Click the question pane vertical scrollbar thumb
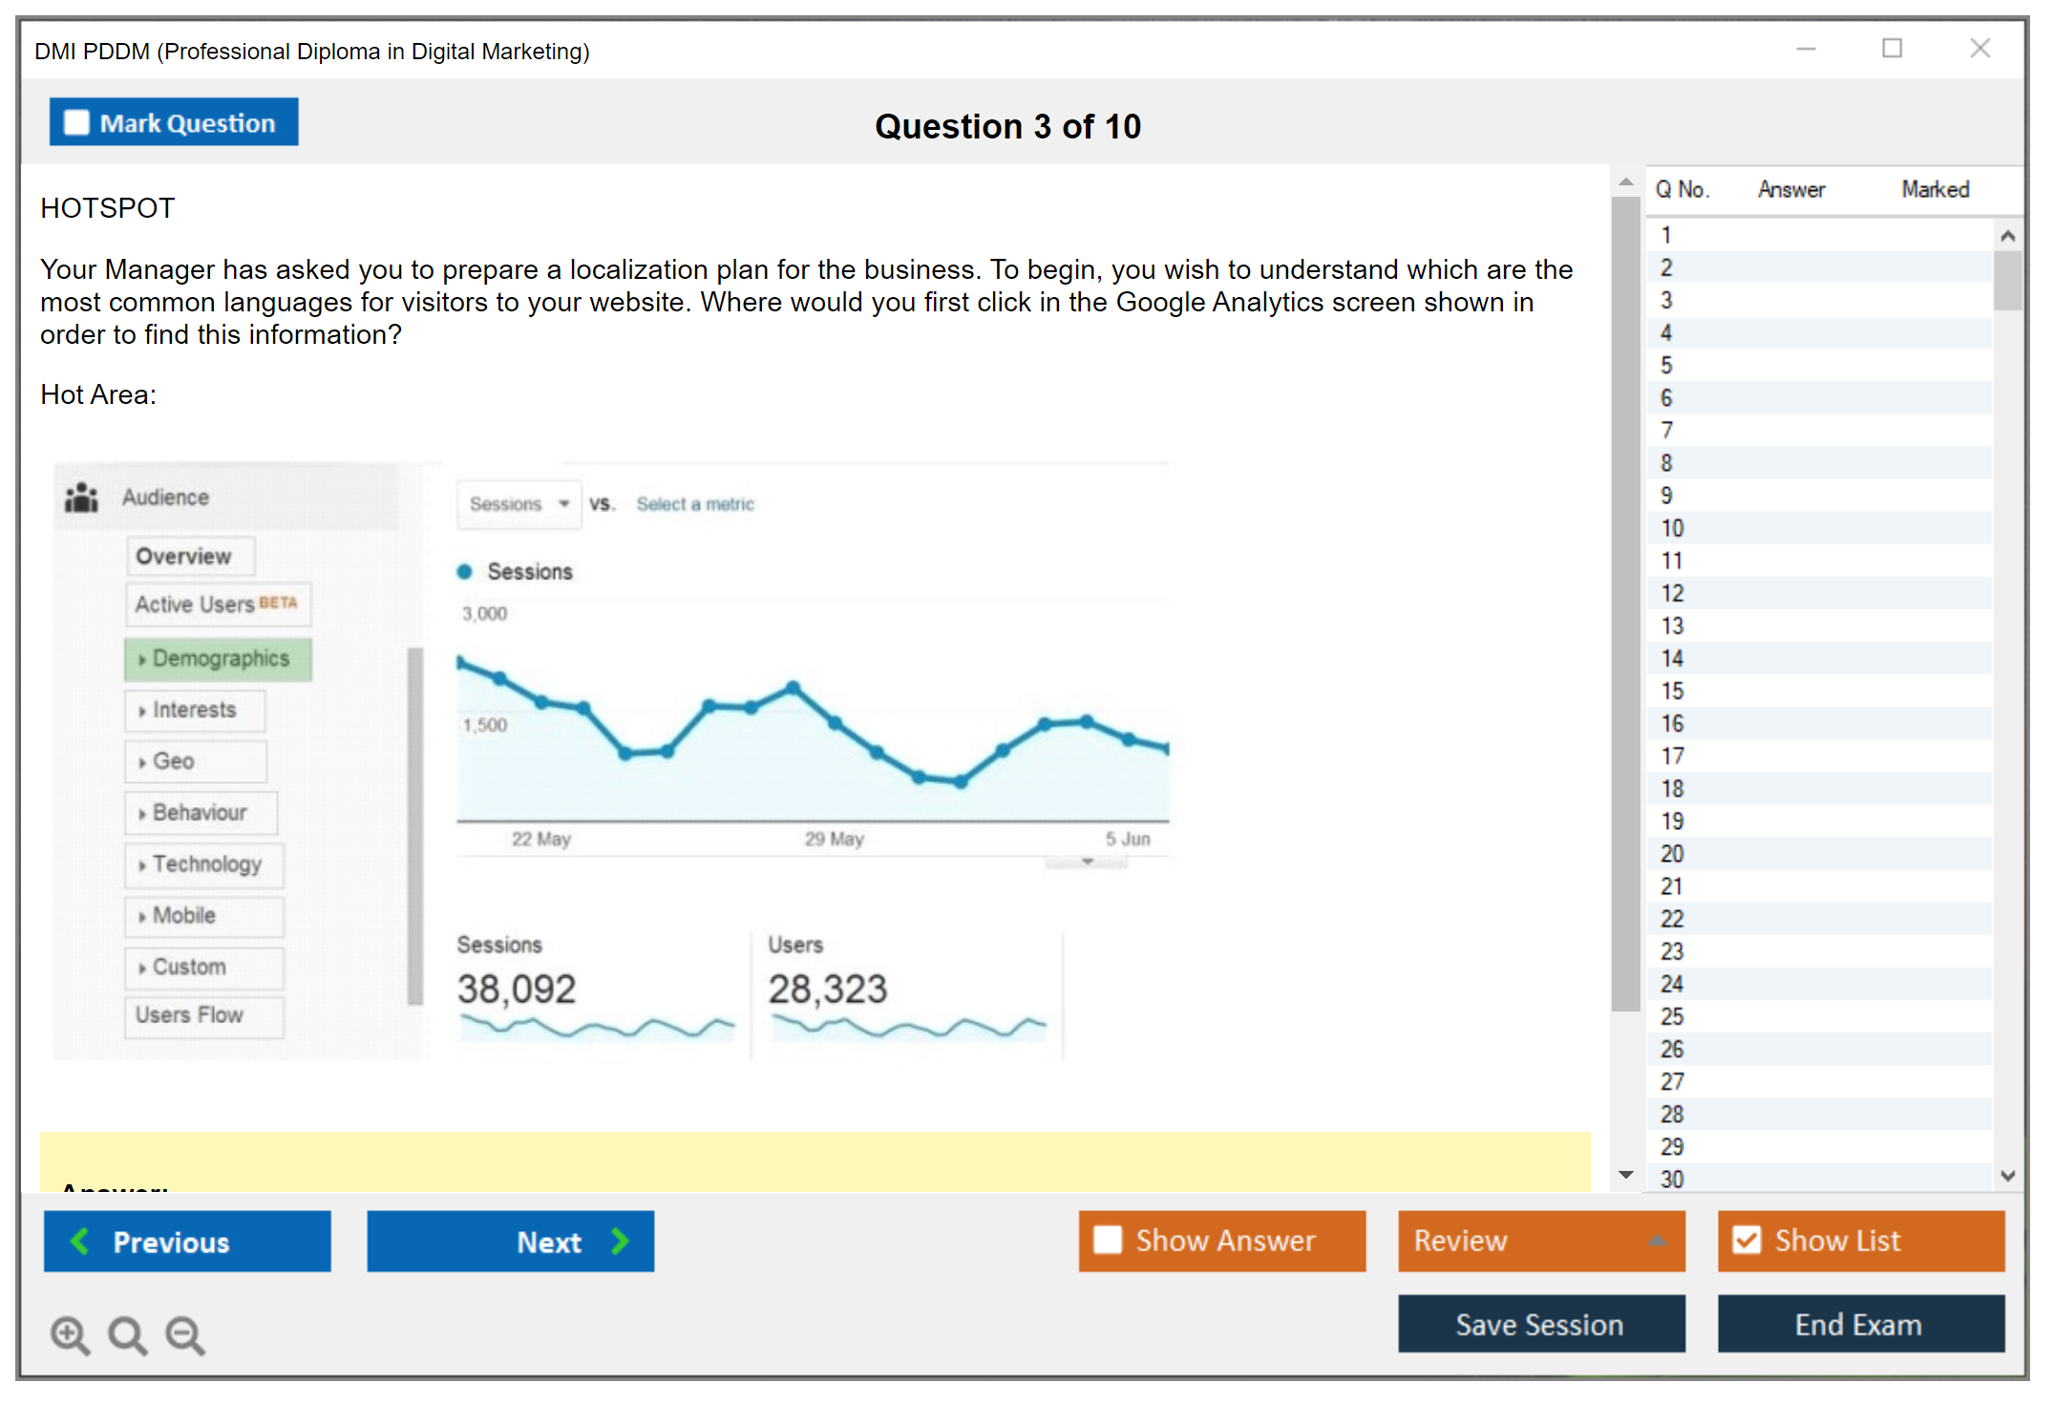The width and height of the screenshot is (2053, 1404). (x=1625, y=602)
